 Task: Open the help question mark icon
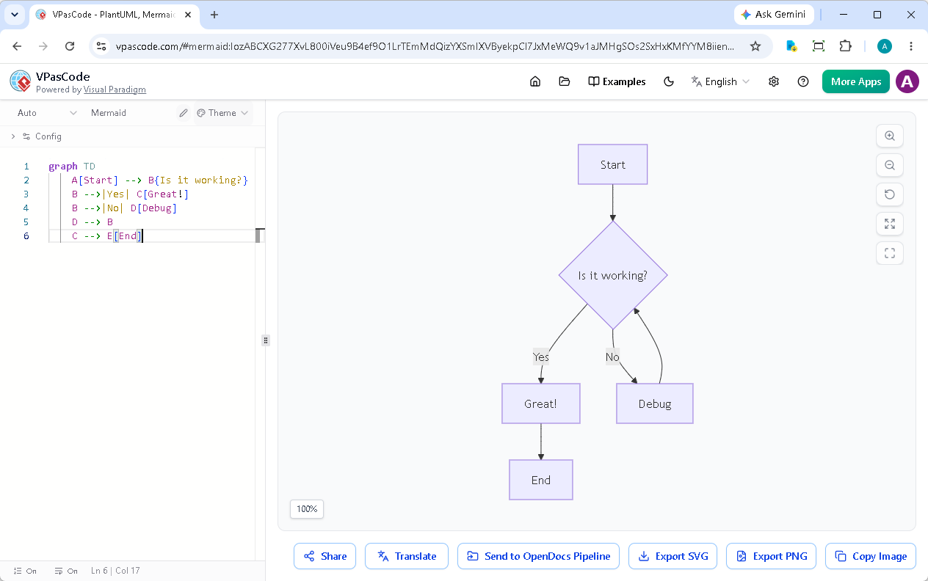coord(803,81)
